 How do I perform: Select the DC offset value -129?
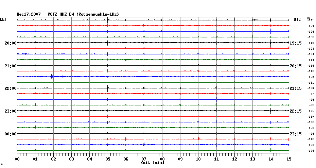[x=311, y=32]
